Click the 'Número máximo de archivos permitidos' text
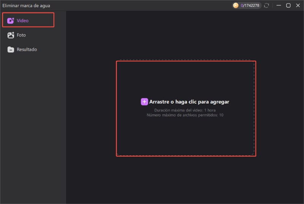Viewport: 304px width, 204px height. point(185,115)
